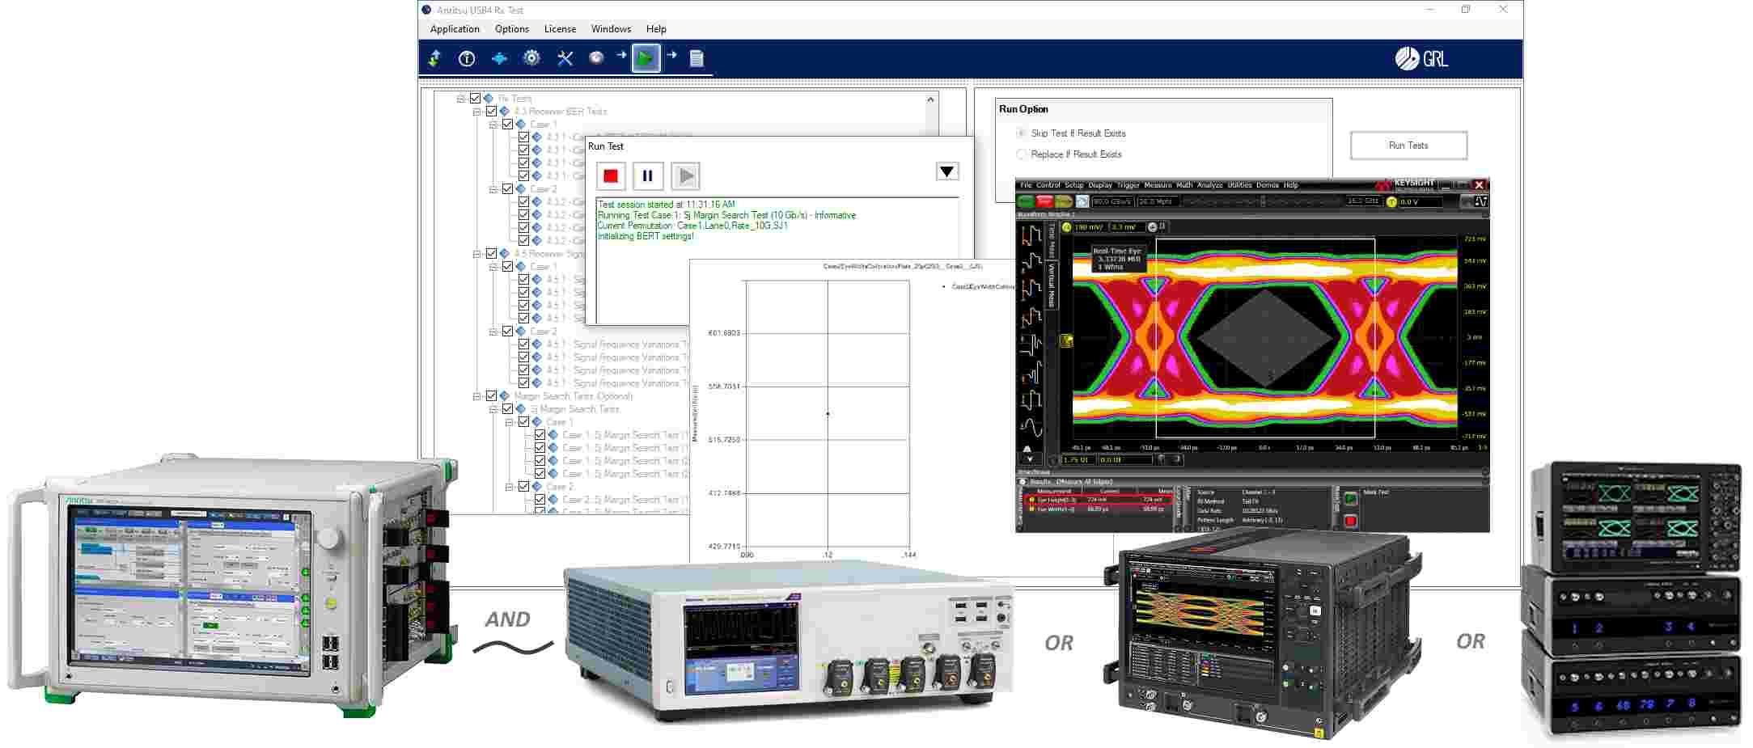This screenshot has width=1753, height=748.
Task: Click the highlighted green Run arrow toolbar icon
Action: click(x=646, y=58)
